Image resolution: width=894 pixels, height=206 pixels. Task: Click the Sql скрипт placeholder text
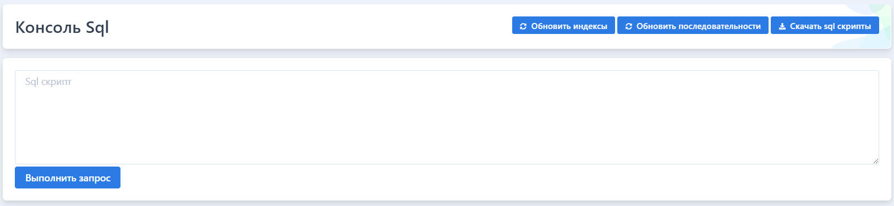[x=48, y=82]
